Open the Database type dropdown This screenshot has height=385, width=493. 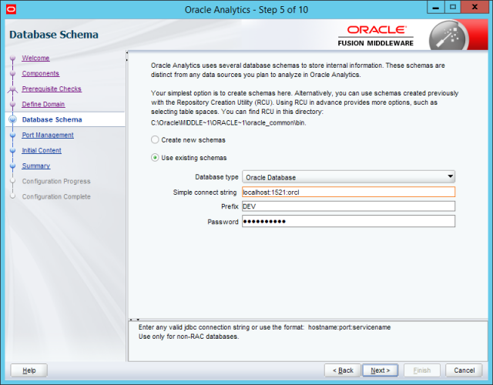tap(348, 177)
